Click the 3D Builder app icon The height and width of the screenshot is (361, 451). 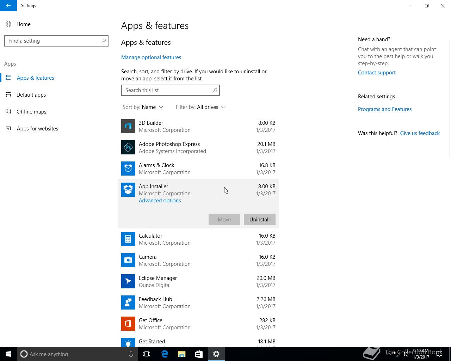(128, 126)
